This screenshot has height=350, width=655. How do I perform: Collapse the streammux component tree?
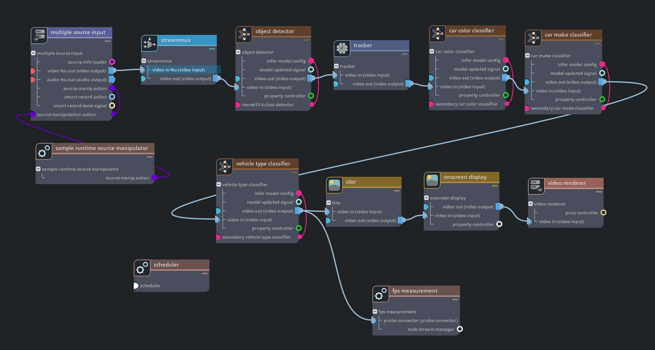[144, 61]
